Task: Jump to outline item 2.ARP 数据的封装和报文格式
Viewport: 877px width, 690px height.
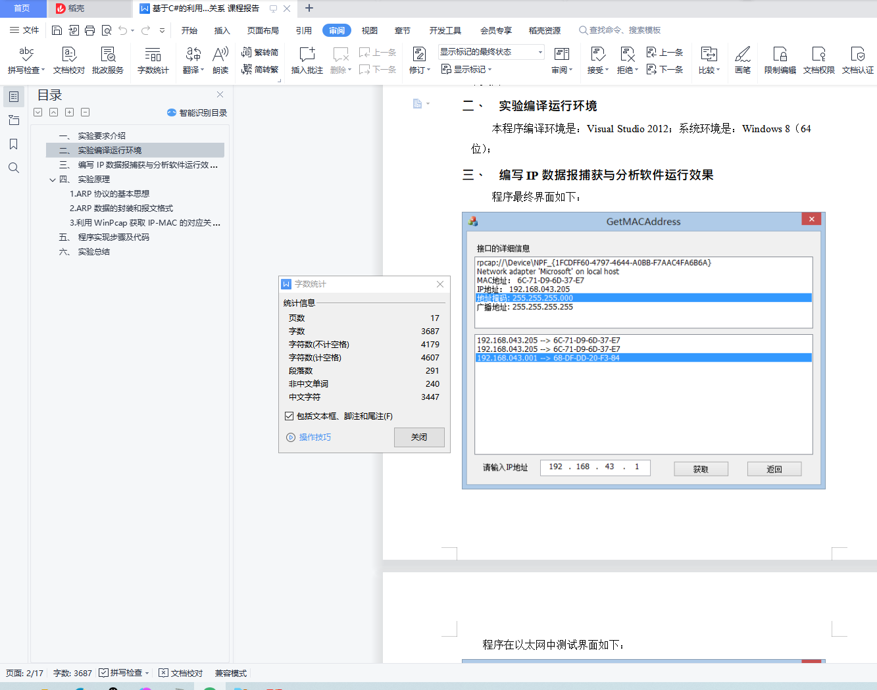Action: (135, 208)
